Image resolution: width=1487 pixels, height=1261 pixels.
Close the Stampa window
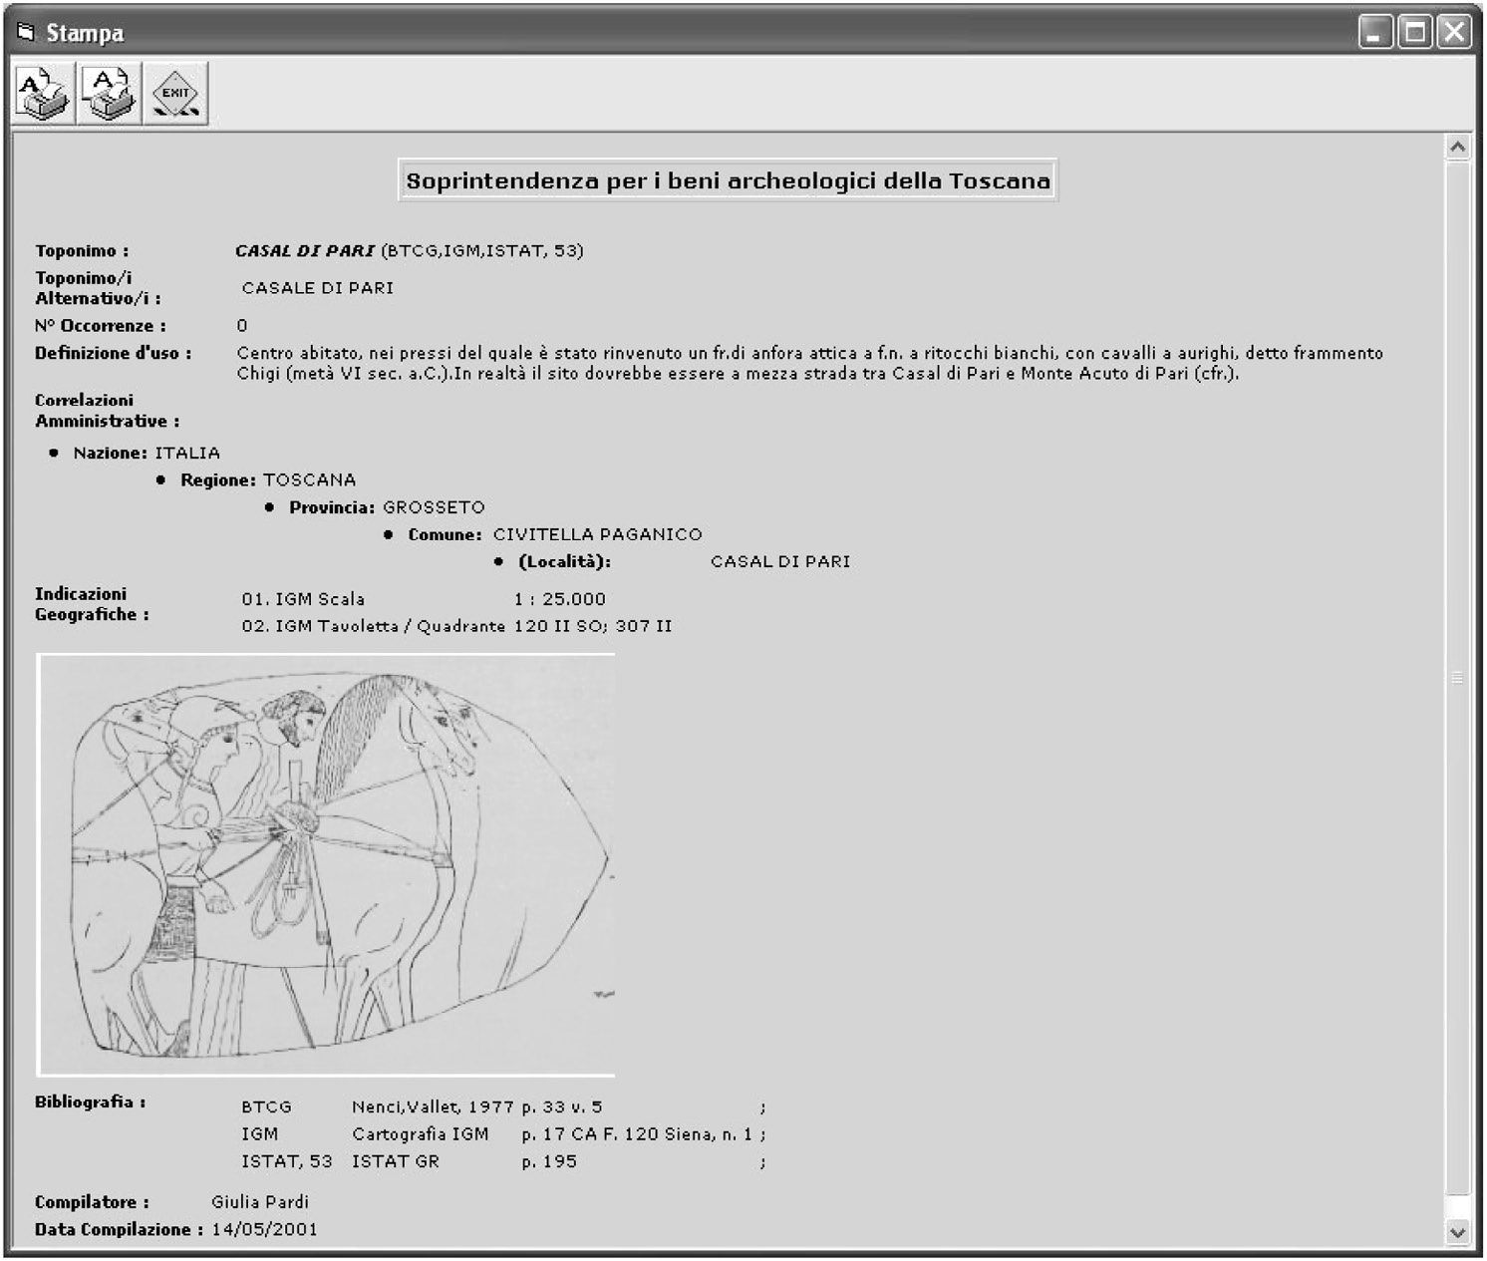point(1454,32)
